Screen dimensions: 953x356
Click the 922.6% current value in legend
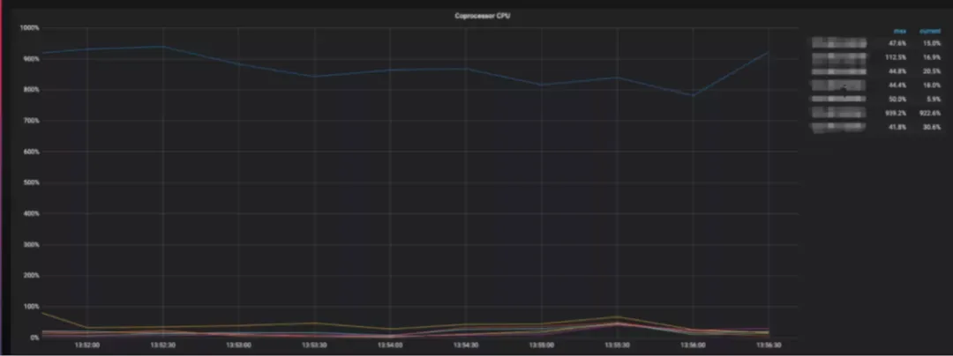930,114
